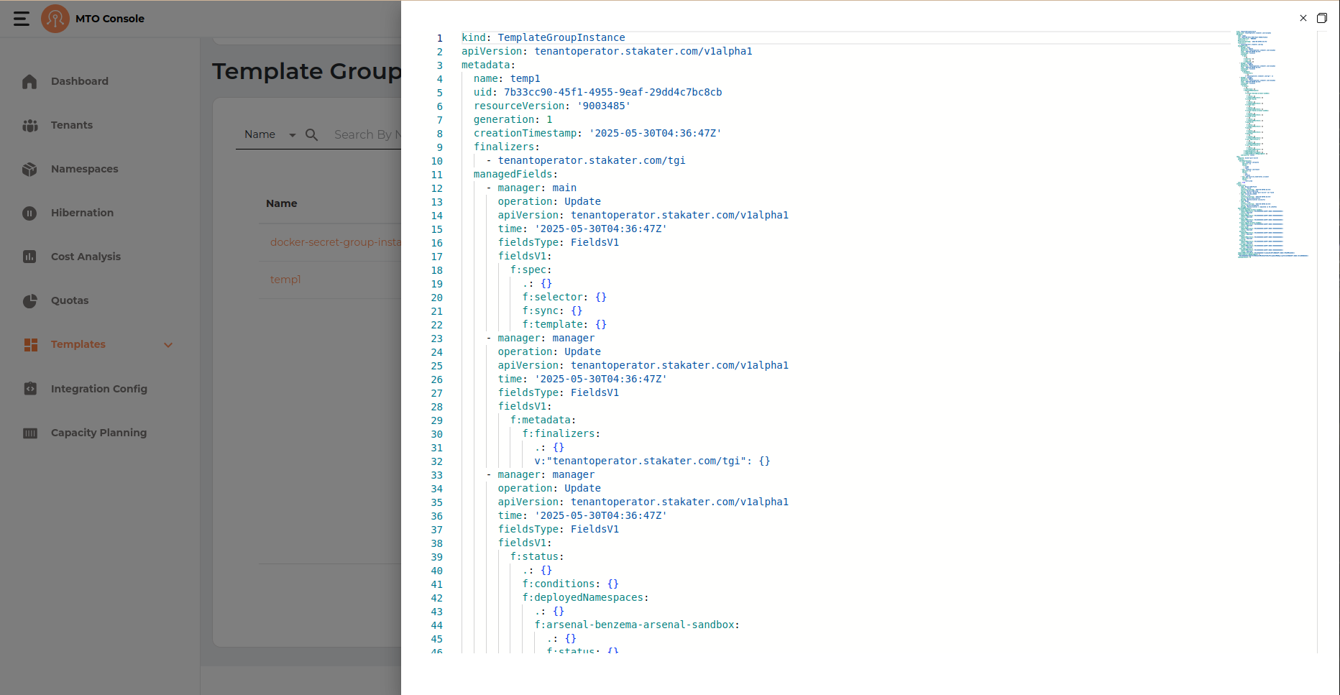Click the hamburger menu icon
The width and height of the screenshot is (1340, 695).
point(22,19)
